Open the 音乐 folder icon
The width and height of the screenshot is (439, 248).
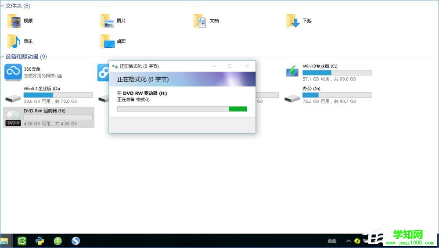[14, 41]
